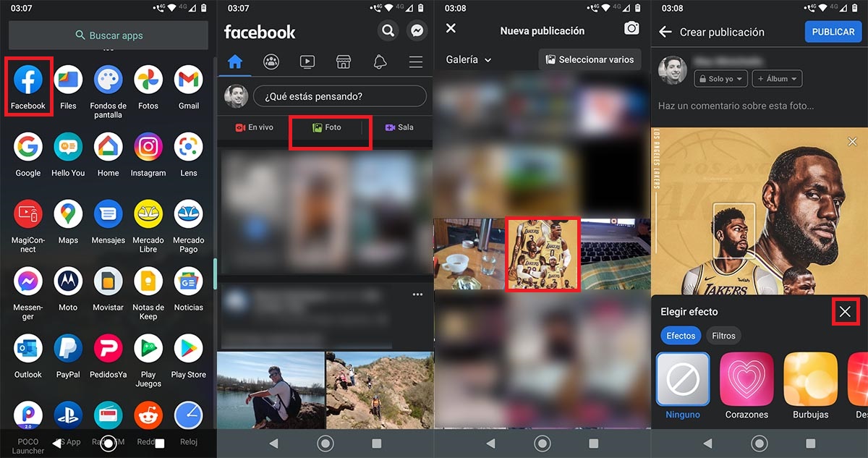
Task: Launch Notas de Keep app
Action: [x=148, y=281]
